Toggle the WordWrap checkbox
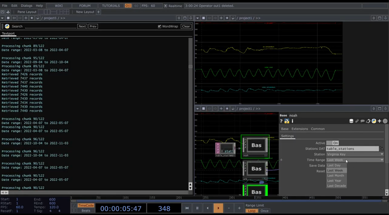The height and width of the screenshot is (215, 389). (159, 26)
